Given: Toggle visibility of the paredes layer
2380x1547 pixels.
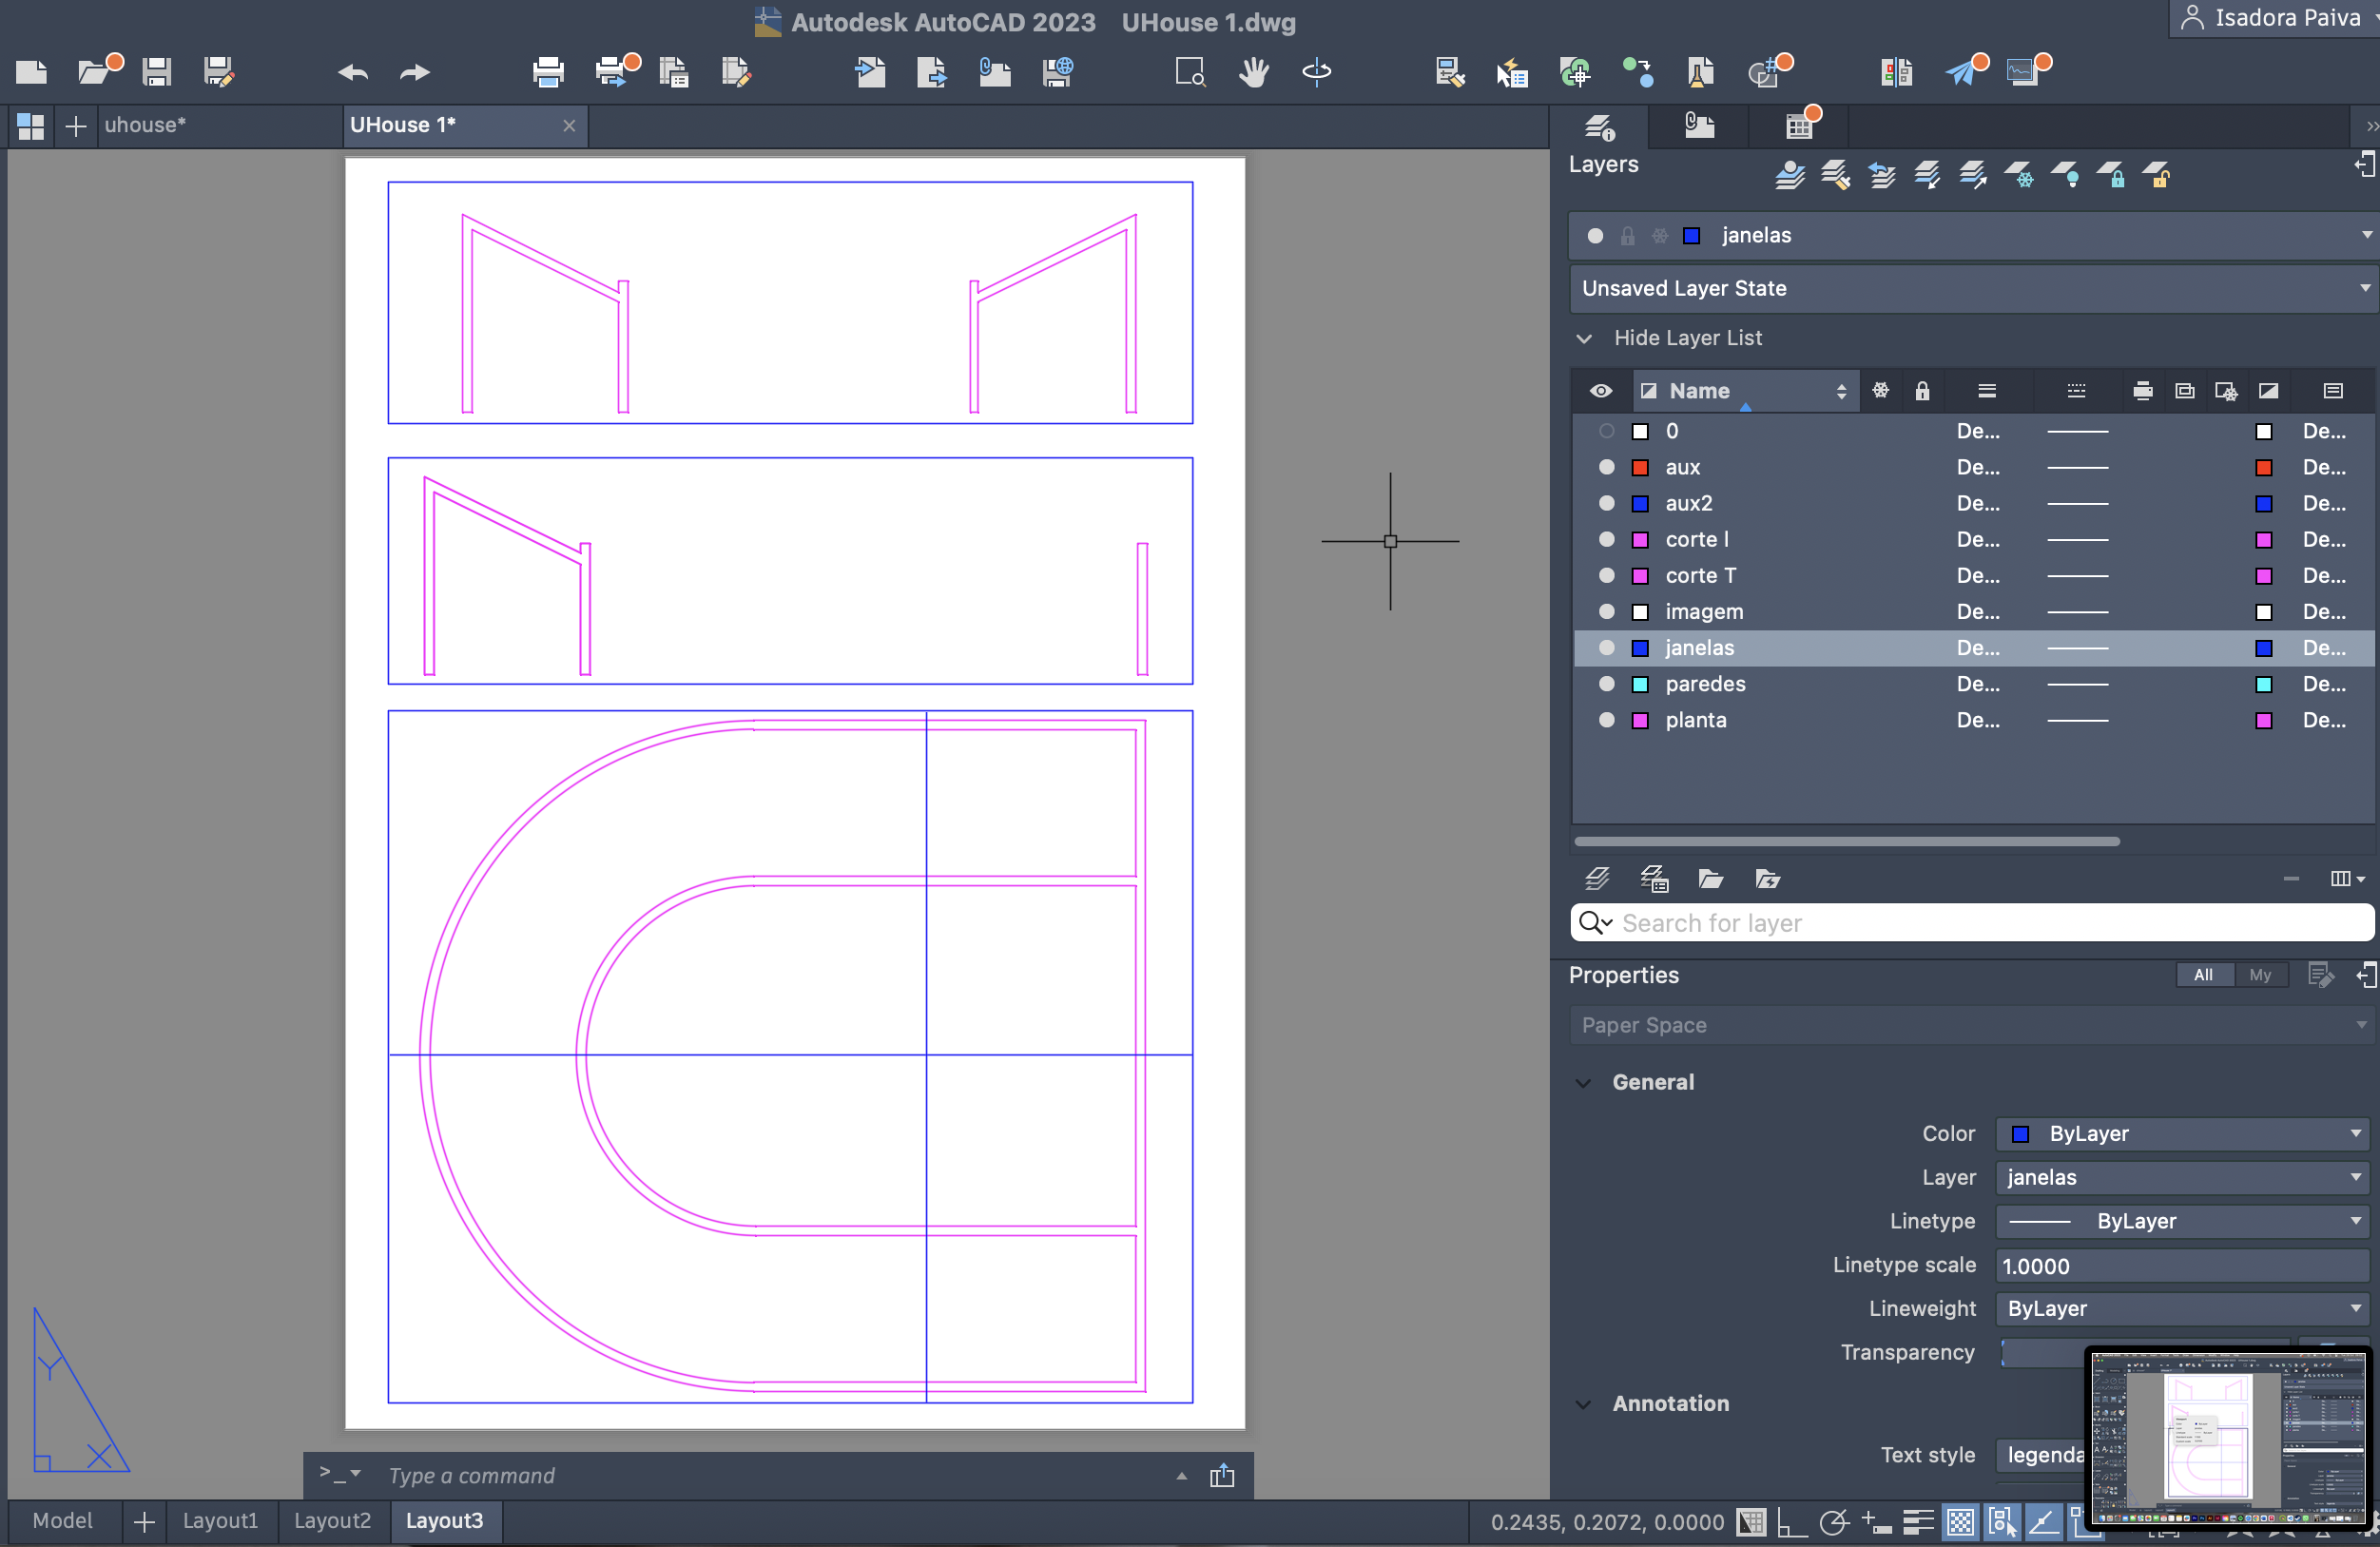Looking at the screenshot, I should (1606, 684).
